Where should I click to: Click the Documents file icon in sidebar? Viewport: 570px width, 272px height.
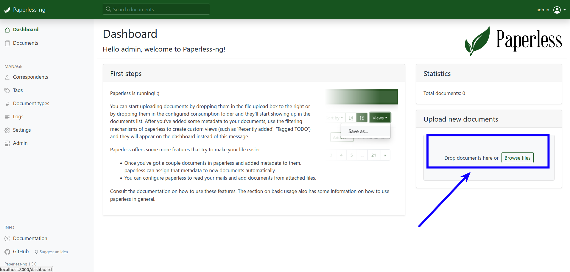pos(7,43)
